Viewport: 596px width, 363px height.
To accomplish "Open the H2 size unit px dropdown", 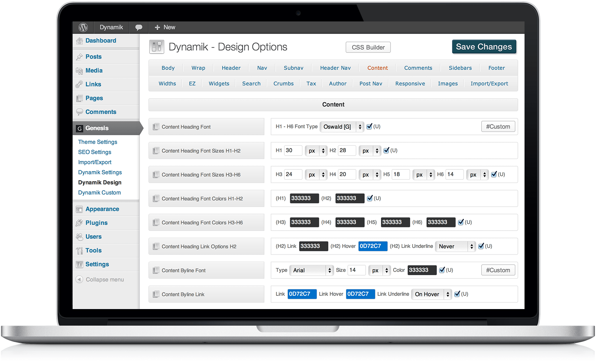I will point(370,151).
